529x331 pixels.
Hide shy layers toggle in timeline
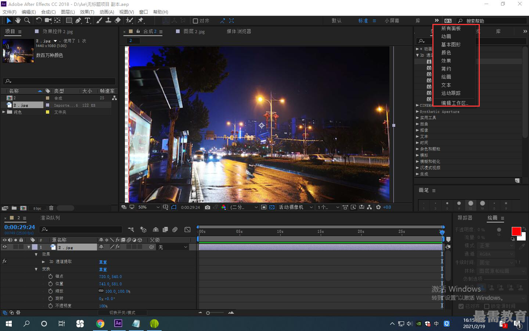(x=156, y=229)
